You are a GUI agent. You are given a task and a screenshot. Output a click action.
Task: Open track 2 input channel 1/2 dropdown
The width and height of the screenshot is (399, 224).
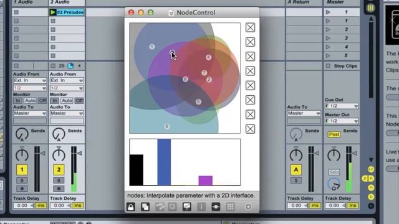[x=67, y=88]
